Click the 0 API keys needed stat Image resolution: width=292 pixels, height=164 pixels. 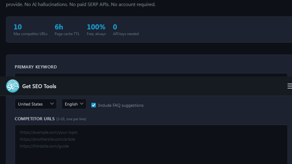click(126, 30)
